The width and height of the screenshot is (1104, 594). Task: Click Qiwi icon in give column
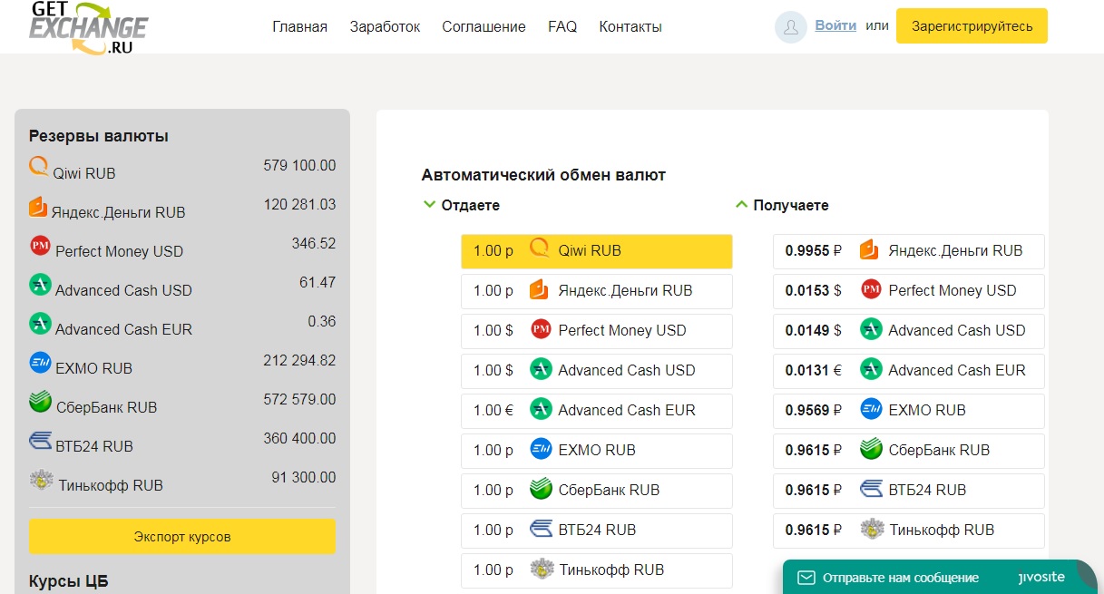[x=541, y=249]
